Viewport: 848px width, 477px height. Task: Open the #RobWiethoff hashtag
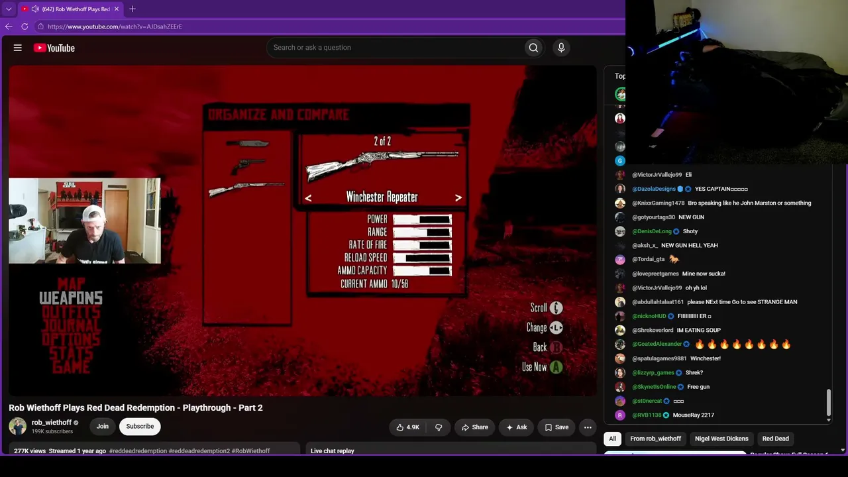click(251, 451)
